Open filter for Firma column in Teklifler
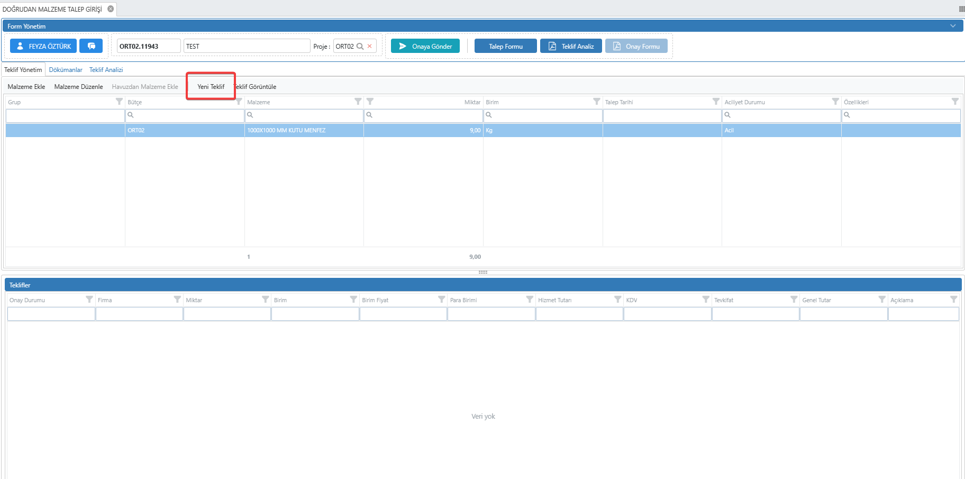965x479 pixels. coord(177,300)
